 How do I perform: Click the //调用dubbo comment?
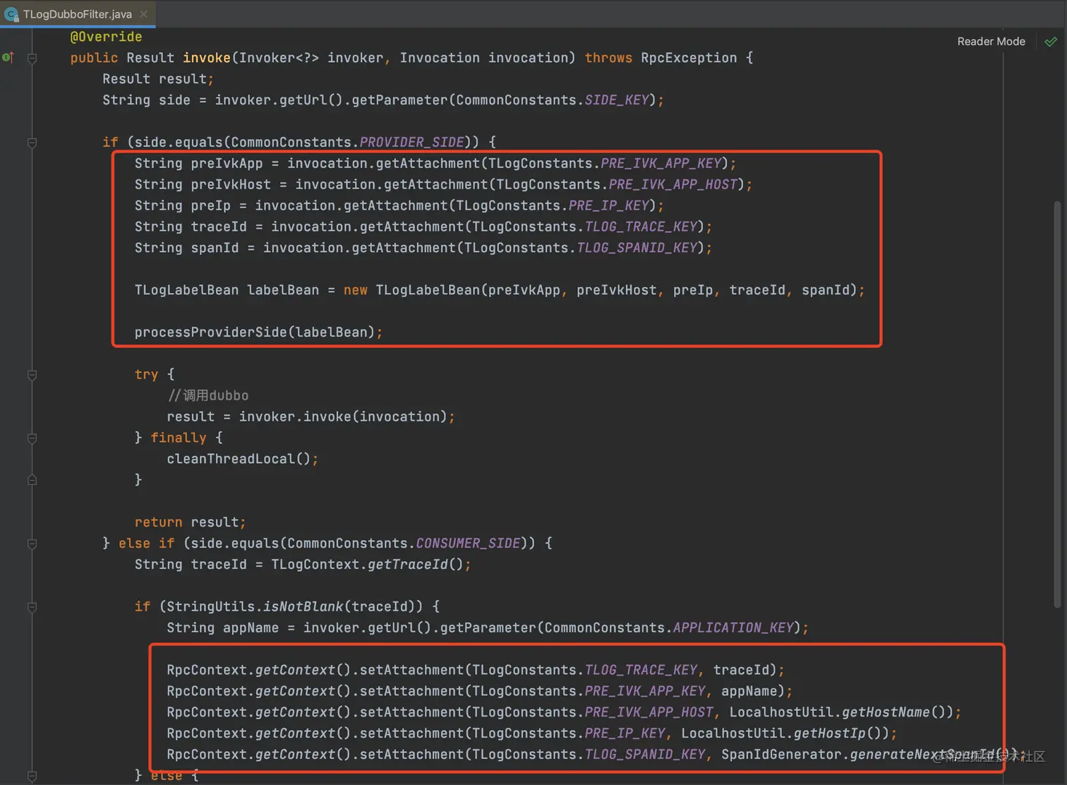(208, 395)
